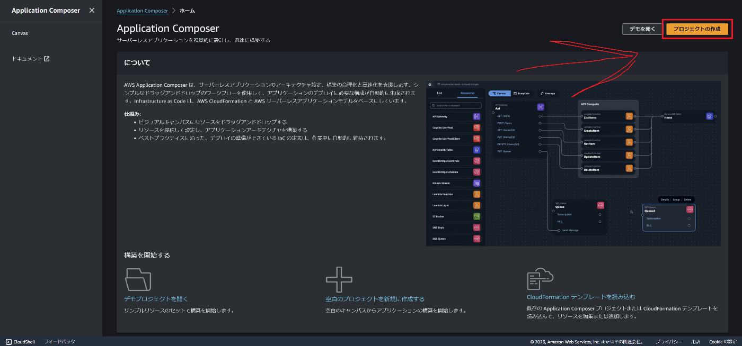Viewport: 742px width, 346px height.
Task: Close the Application Composer side navigation panel
Action: [x=92, y=11]
